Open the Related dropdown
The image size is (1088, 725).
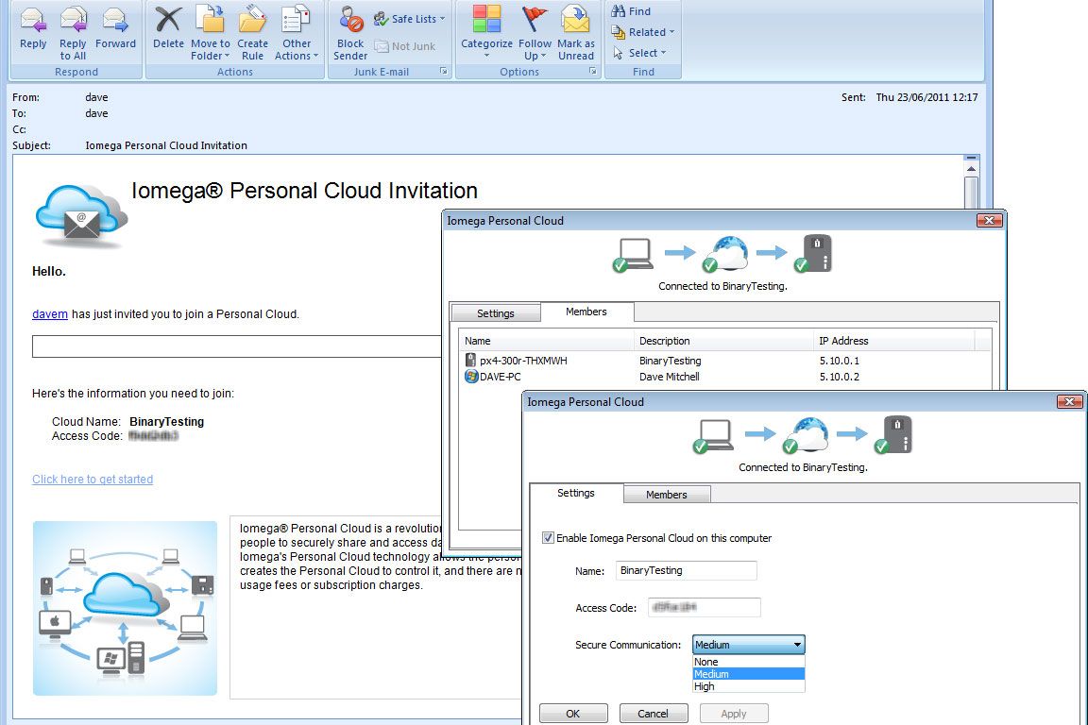pyautogui.click(x=642, y=32)
